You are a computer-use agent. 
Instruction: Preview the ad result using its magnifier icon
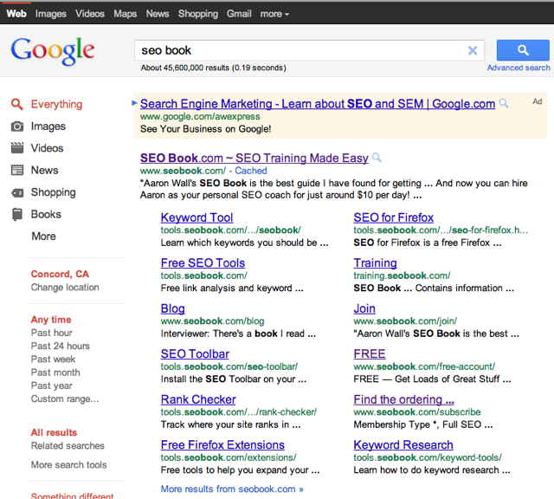click(504, 104)
